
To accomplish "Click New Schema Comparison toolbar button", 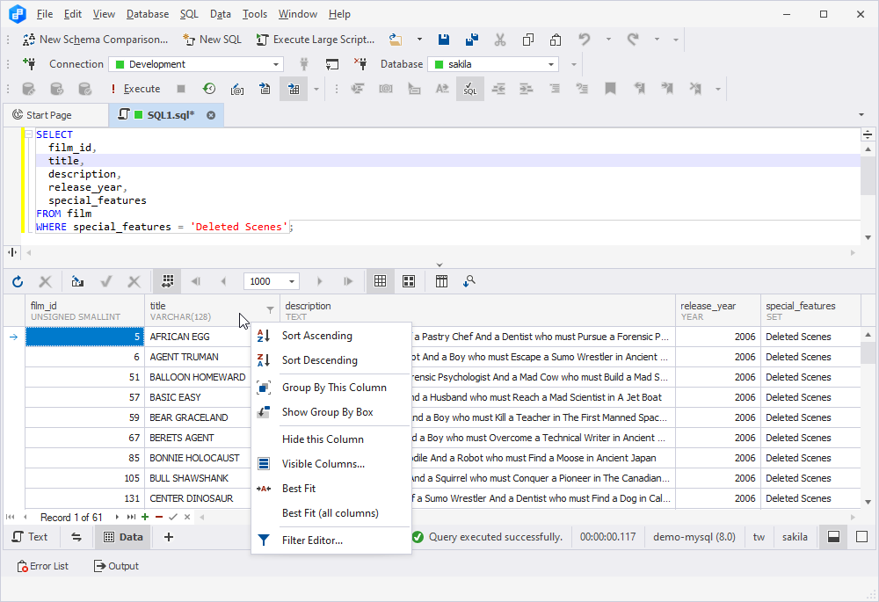I will (95, 40).
